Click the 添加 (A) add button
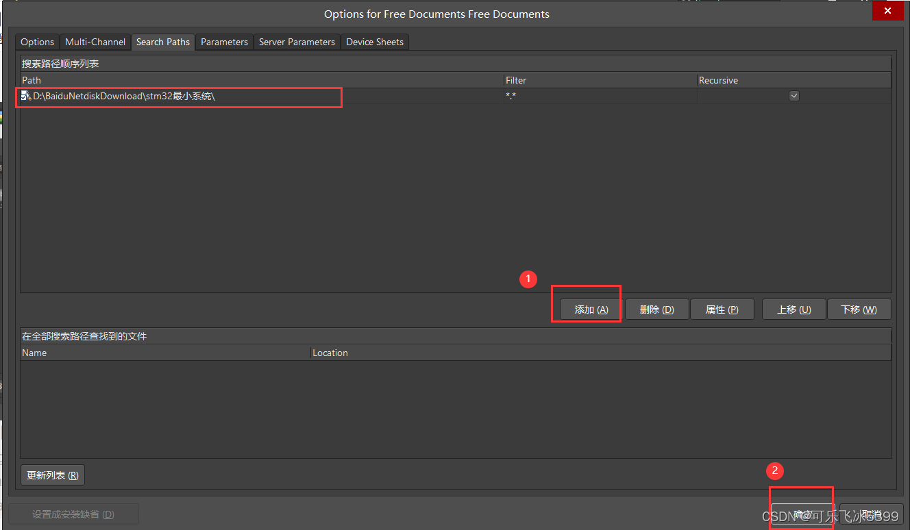Viewport: 910px width, 530px height. (591, 310)
